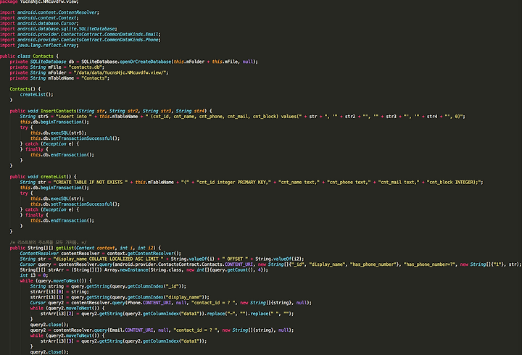The width and height of the screenshot is (522, 355).
Task: Click the mTableName = "Contacts" field line
Action: pos(59,78)
